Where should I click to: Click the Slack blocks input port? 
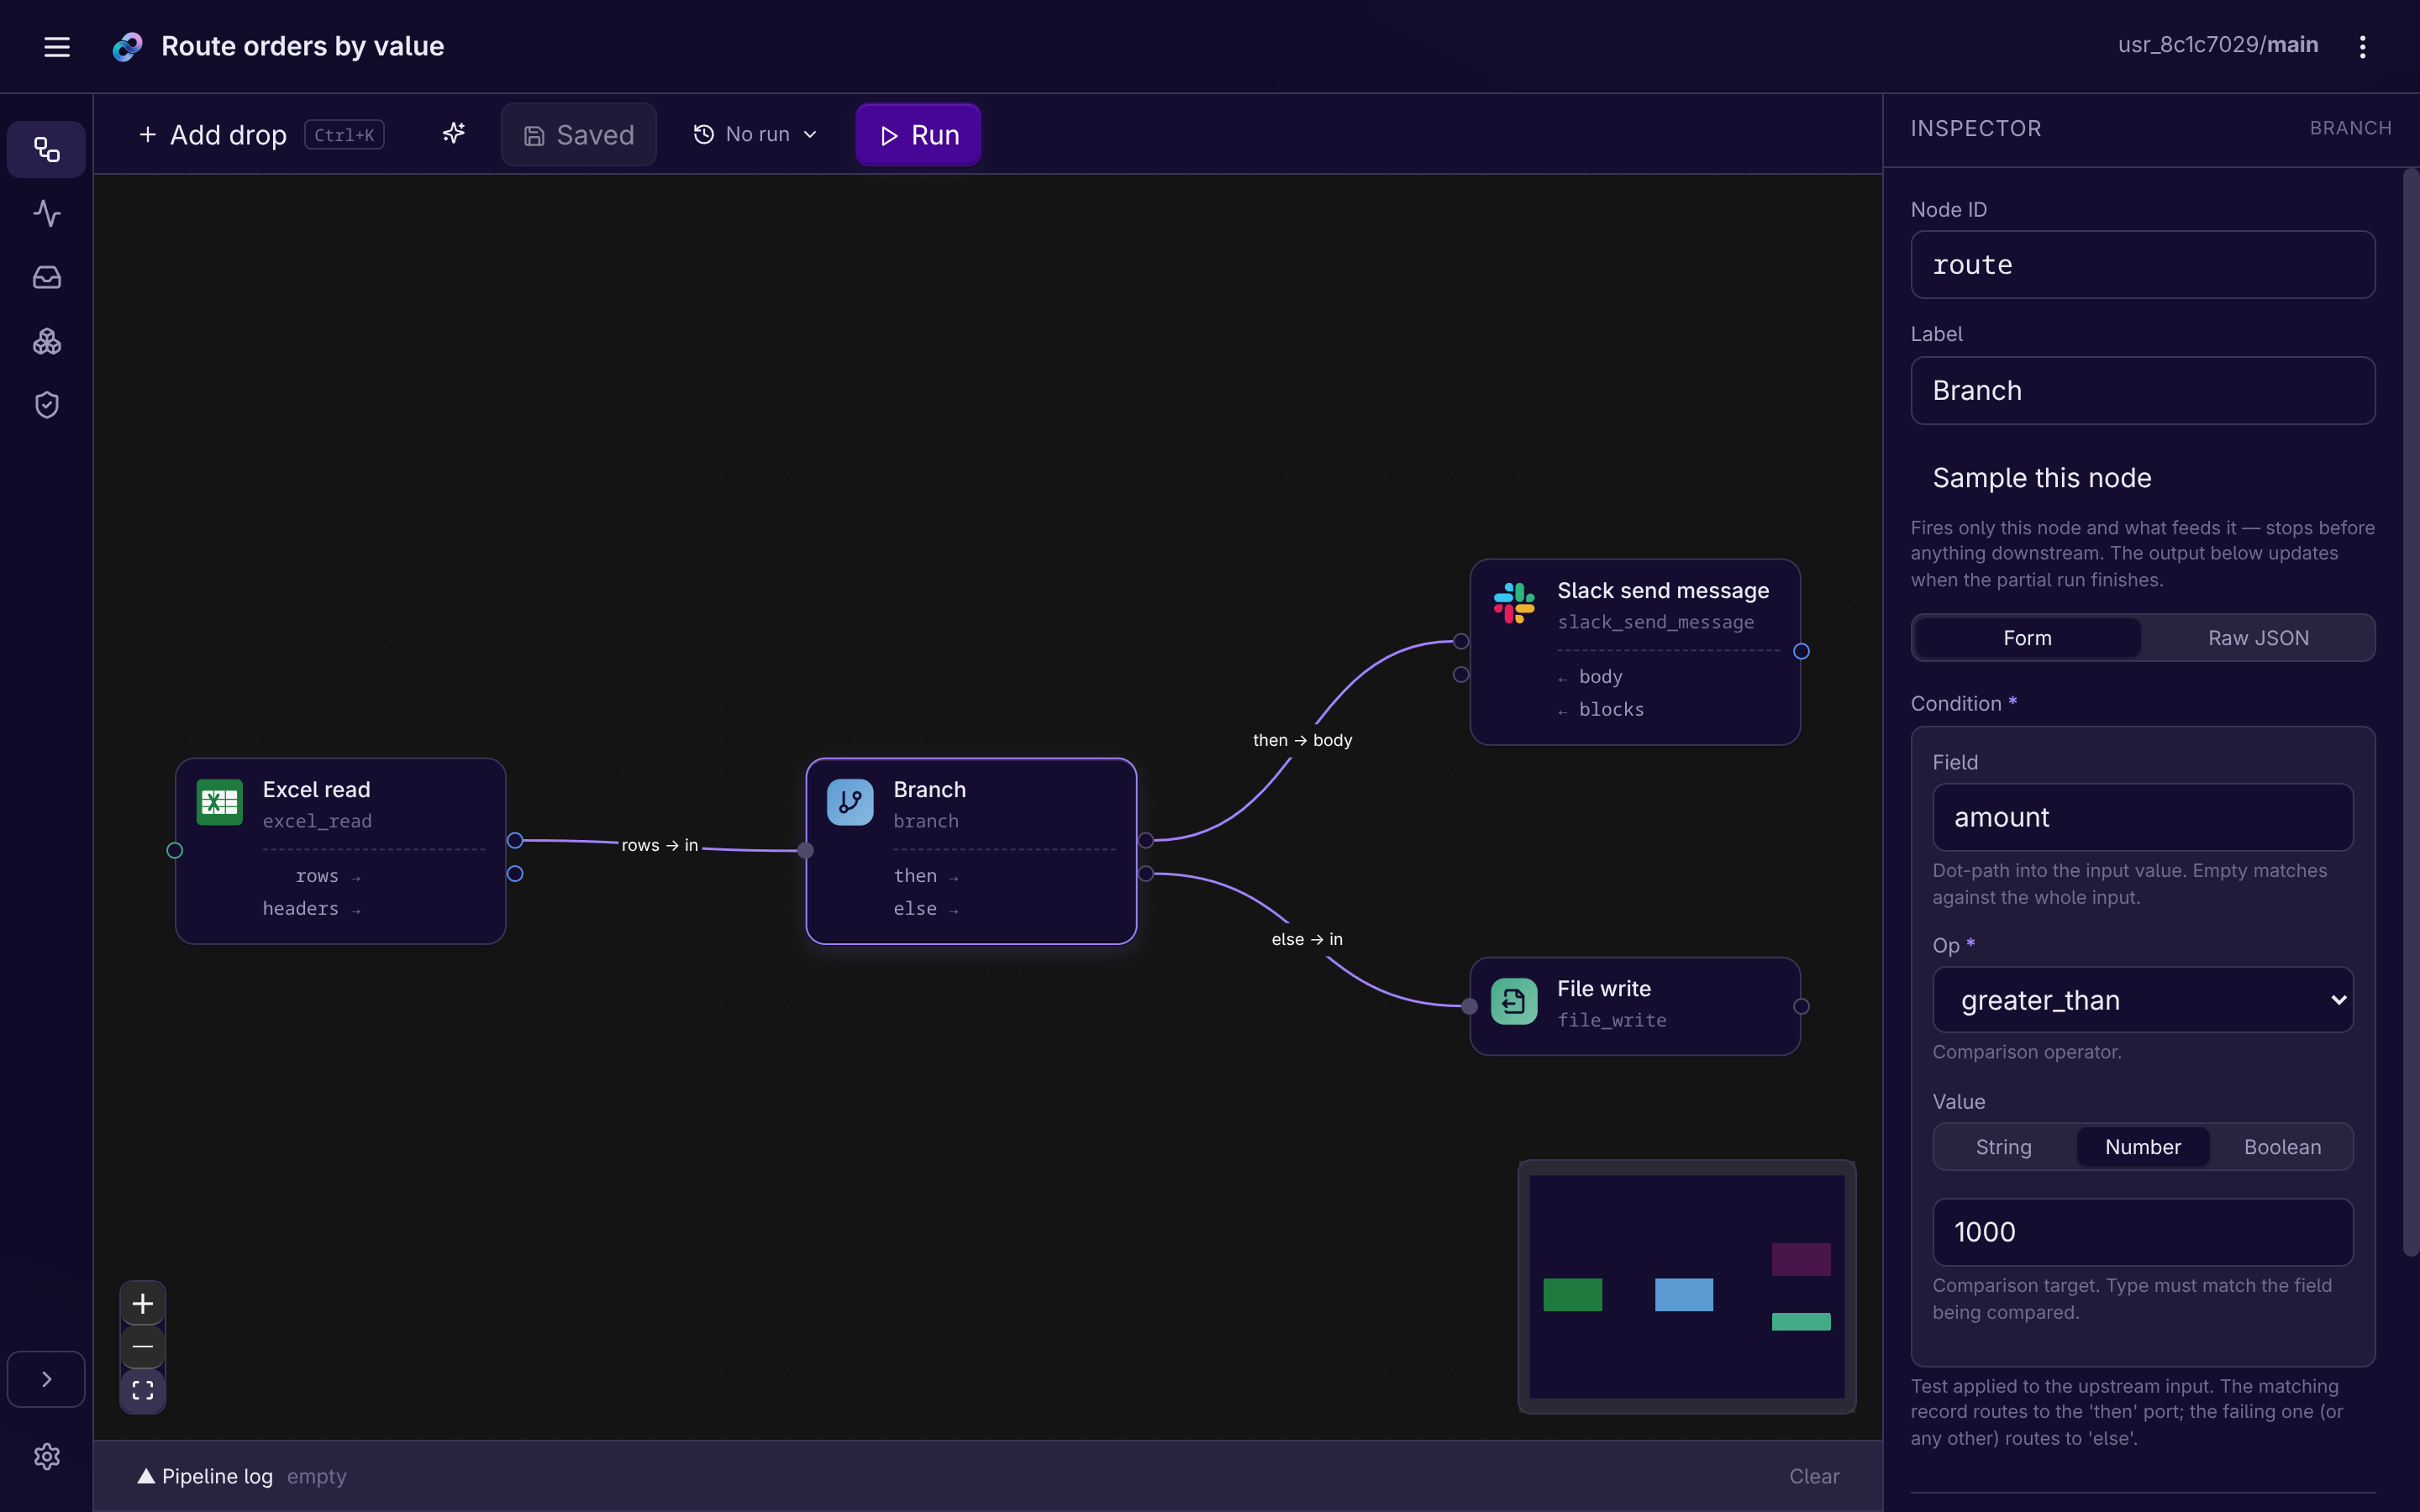(x=1461, y=675)
